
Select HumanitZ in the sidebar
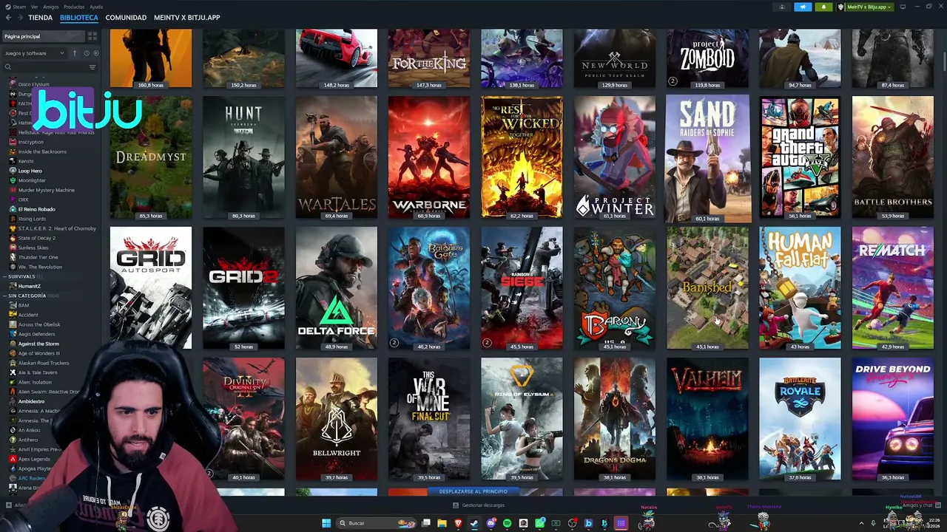[30, 286]
